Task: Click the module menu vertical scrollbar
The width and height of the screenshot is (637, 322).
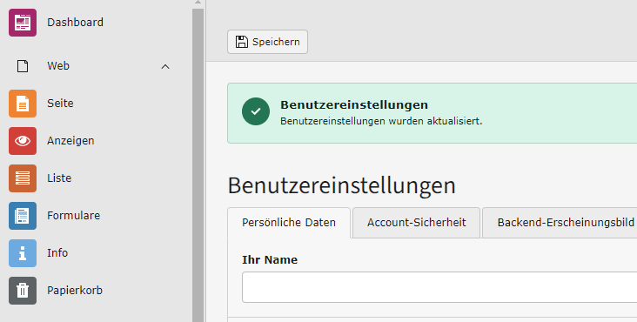Action: 198,165
